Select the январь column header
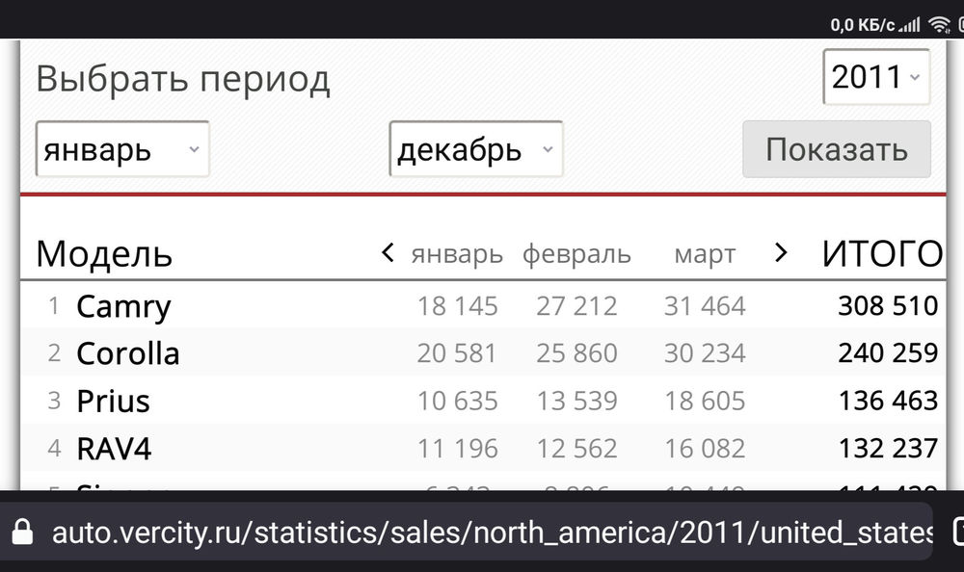This screenshot has width=964, height=572. 457,255
